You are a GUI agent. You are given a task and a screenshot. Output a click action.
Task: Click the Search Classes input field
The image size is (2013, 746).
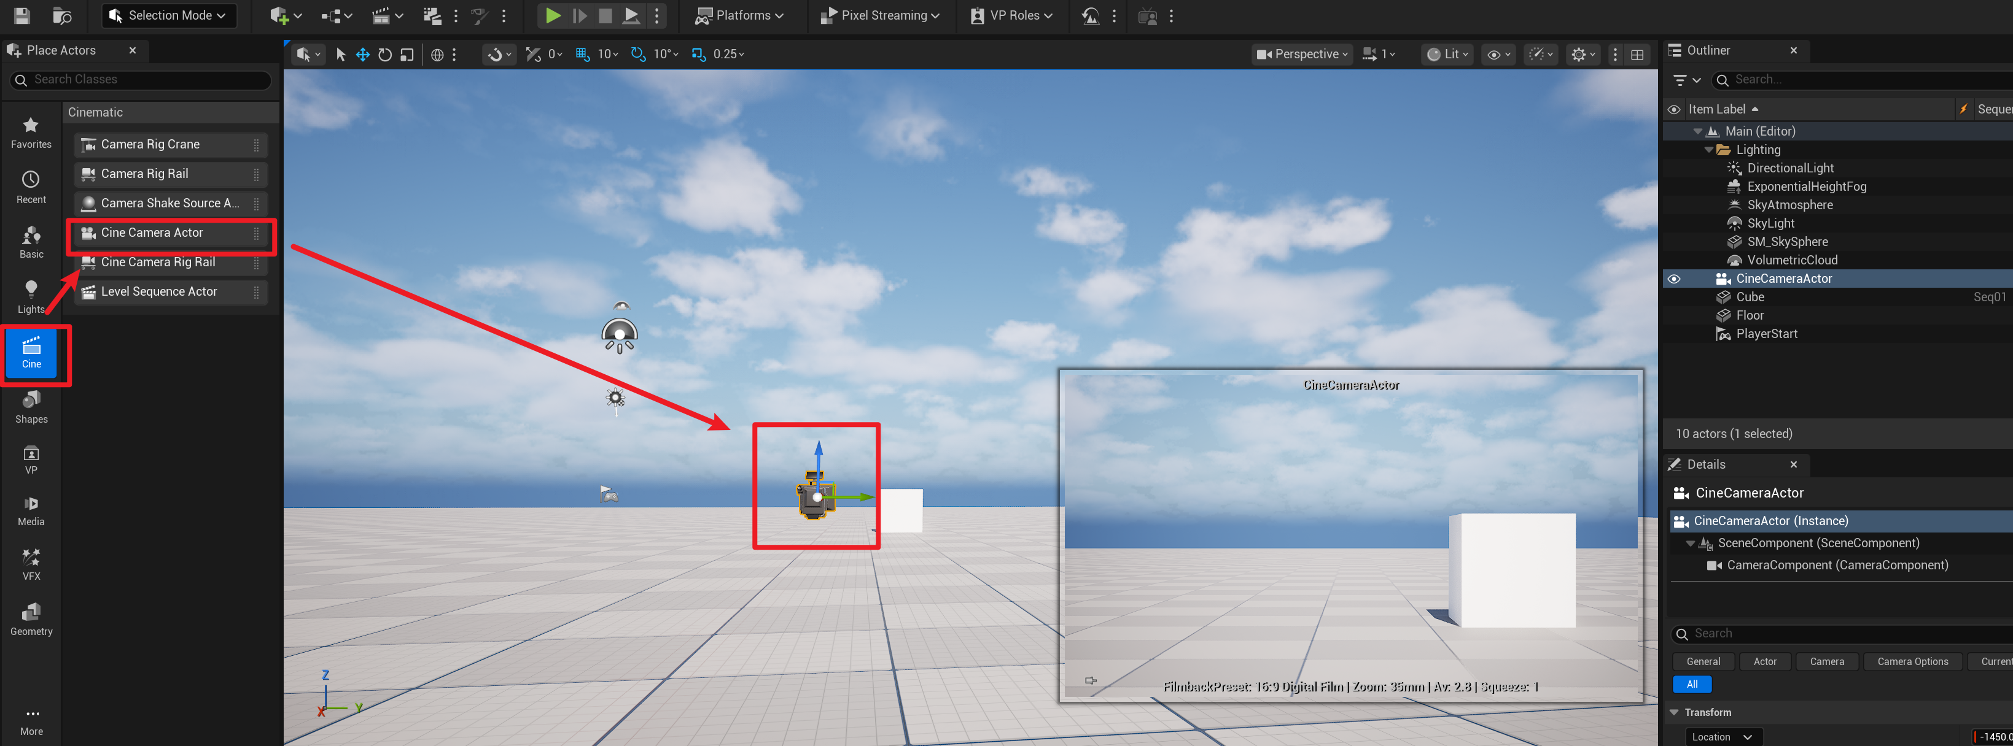coord(149,80)
